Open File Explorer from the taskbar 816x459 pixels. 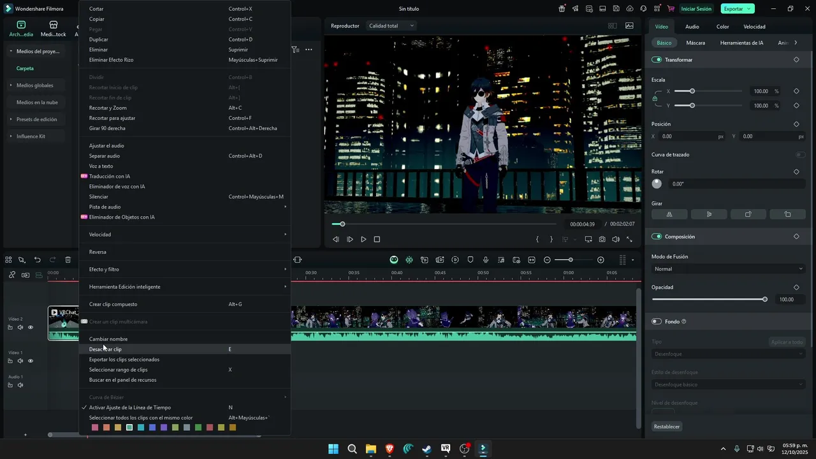coord(371,449)
